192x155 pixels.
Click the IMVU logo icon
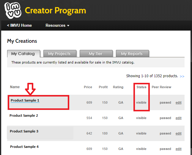click(13, 10)
